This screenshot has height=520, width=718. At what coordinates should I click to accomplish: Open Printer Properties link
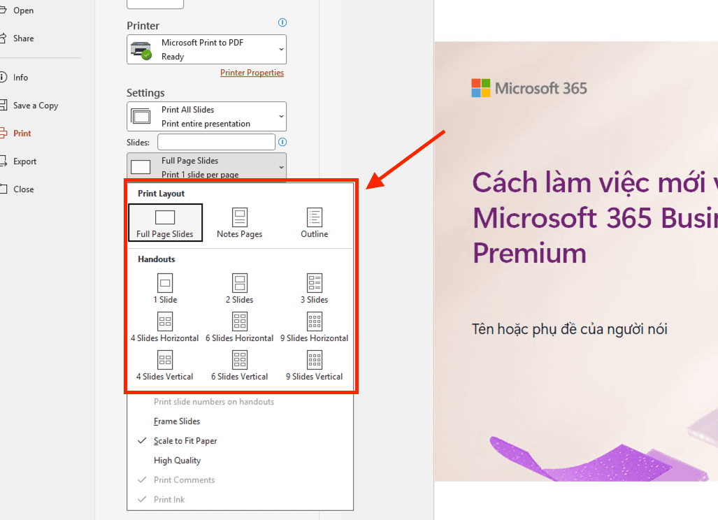252,73
